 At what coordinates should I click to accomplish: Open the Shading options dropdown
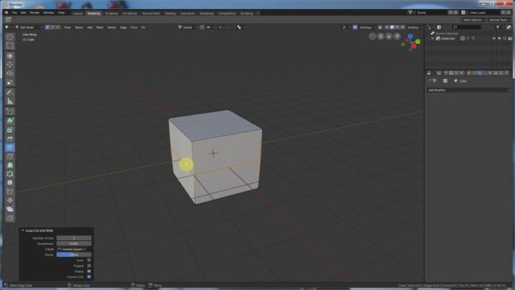pos(414,27)
